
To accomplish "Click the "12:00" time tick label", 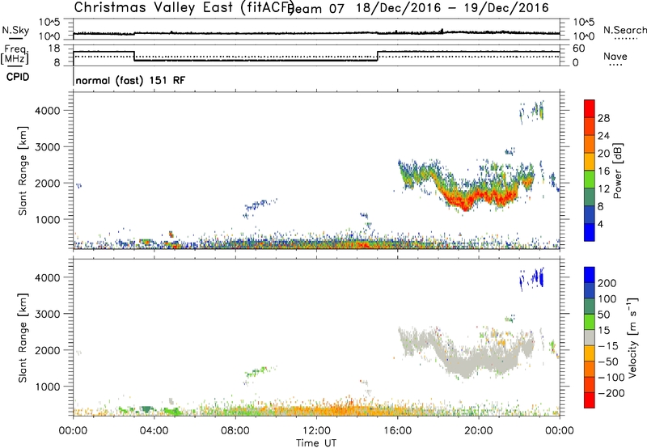I will point(316,431).
